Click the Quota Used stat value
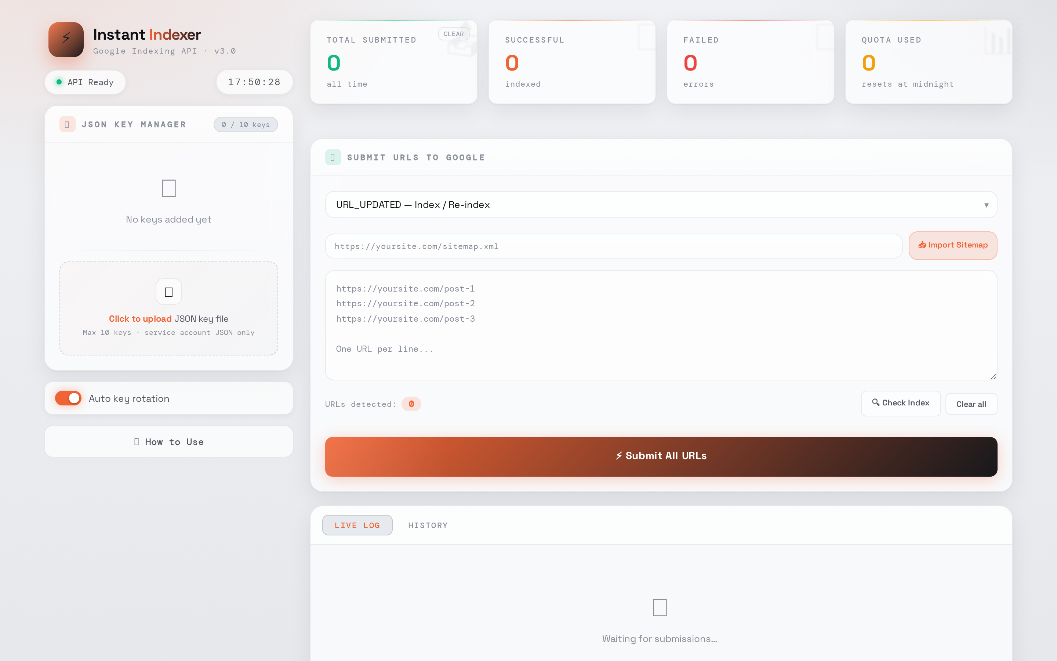 coord(868,63)
